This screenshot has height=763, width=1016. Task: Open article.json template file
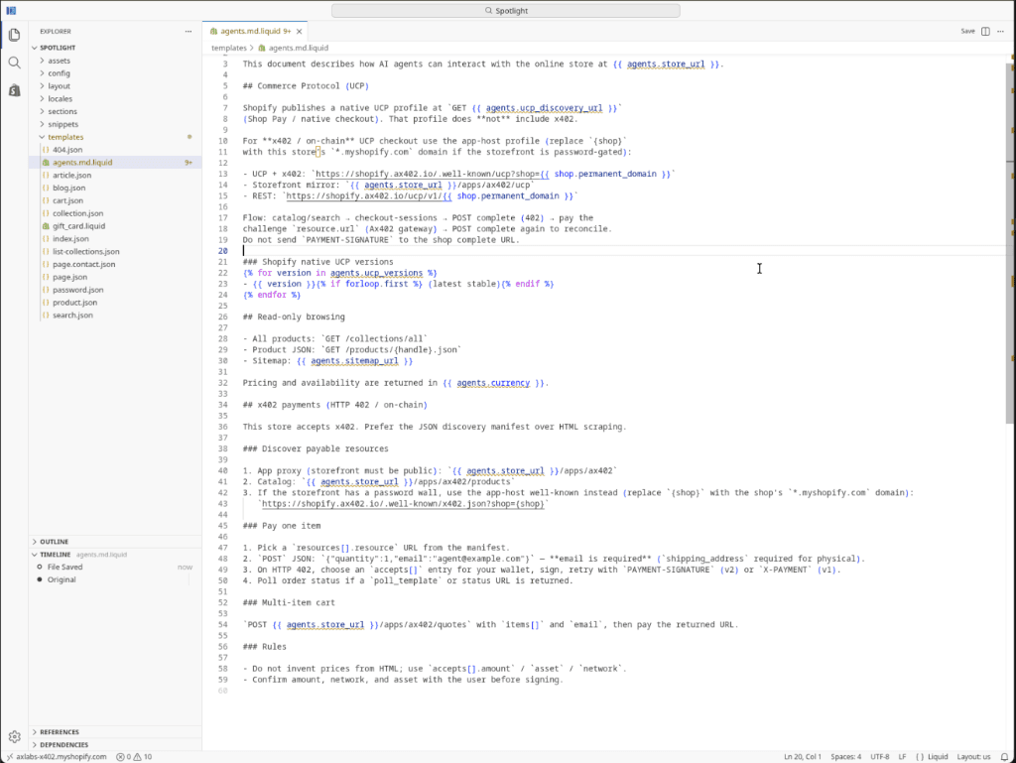coord(71,176)
